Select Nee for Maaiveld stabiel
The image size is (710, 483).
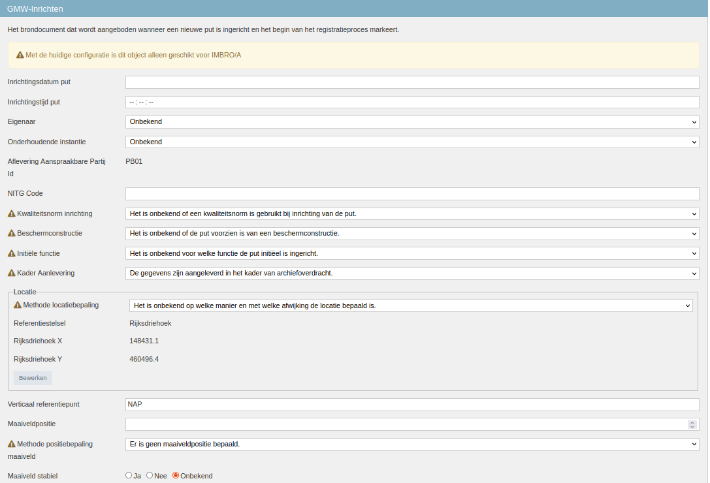click(x=150, y=476)
